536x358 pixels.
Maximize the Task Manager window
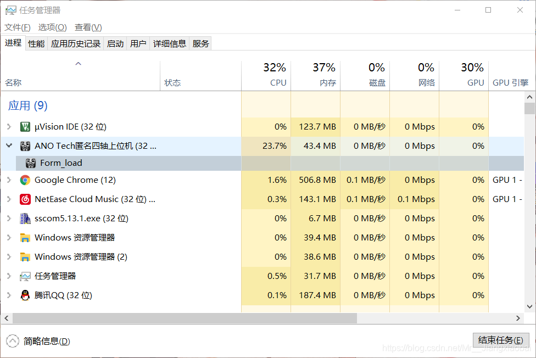[488, 10]
